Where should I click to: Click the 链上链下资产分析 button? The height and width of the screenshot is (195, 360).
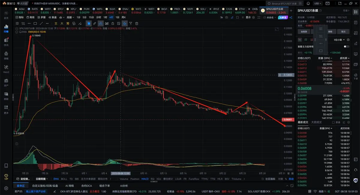(35, 191)
